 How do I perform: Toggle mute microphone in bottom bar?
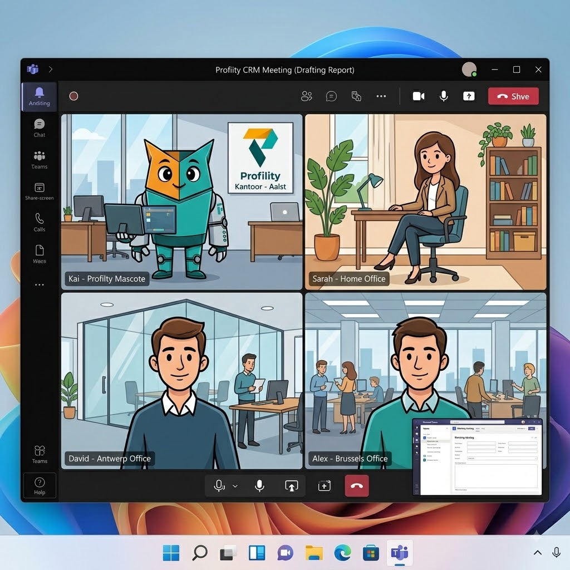pyautogui.click(x=259, y=485)
